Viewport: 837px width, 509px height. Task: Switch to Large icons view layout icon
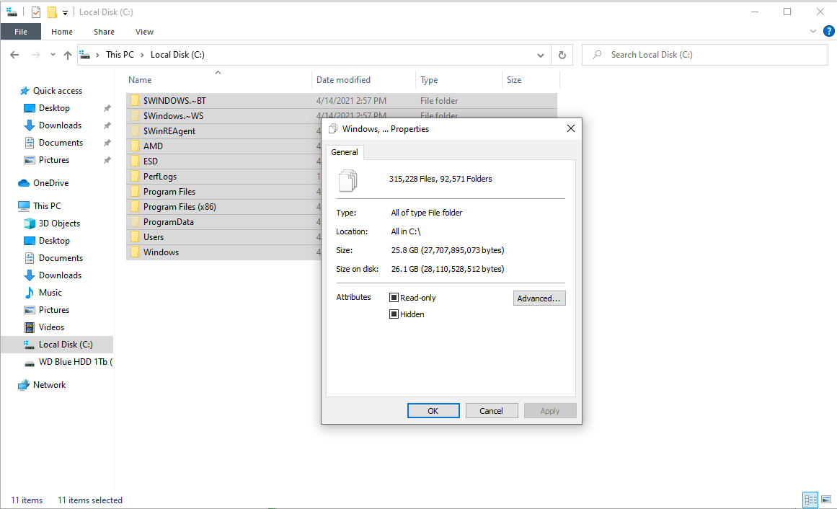tap(825, 500)
